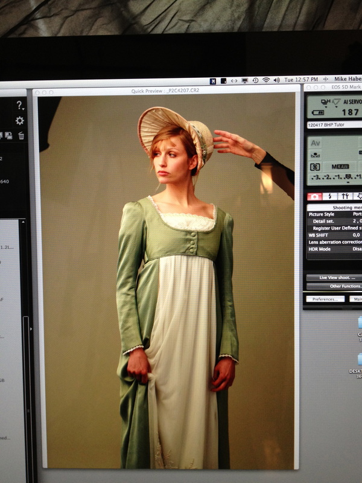Click the metering mode icon
The height and width of the screenshot is (483, 362).
click(315, 167)
